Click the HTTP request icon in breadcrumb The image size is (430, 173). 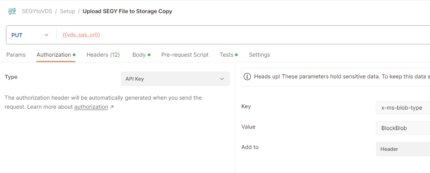[12, 11]
